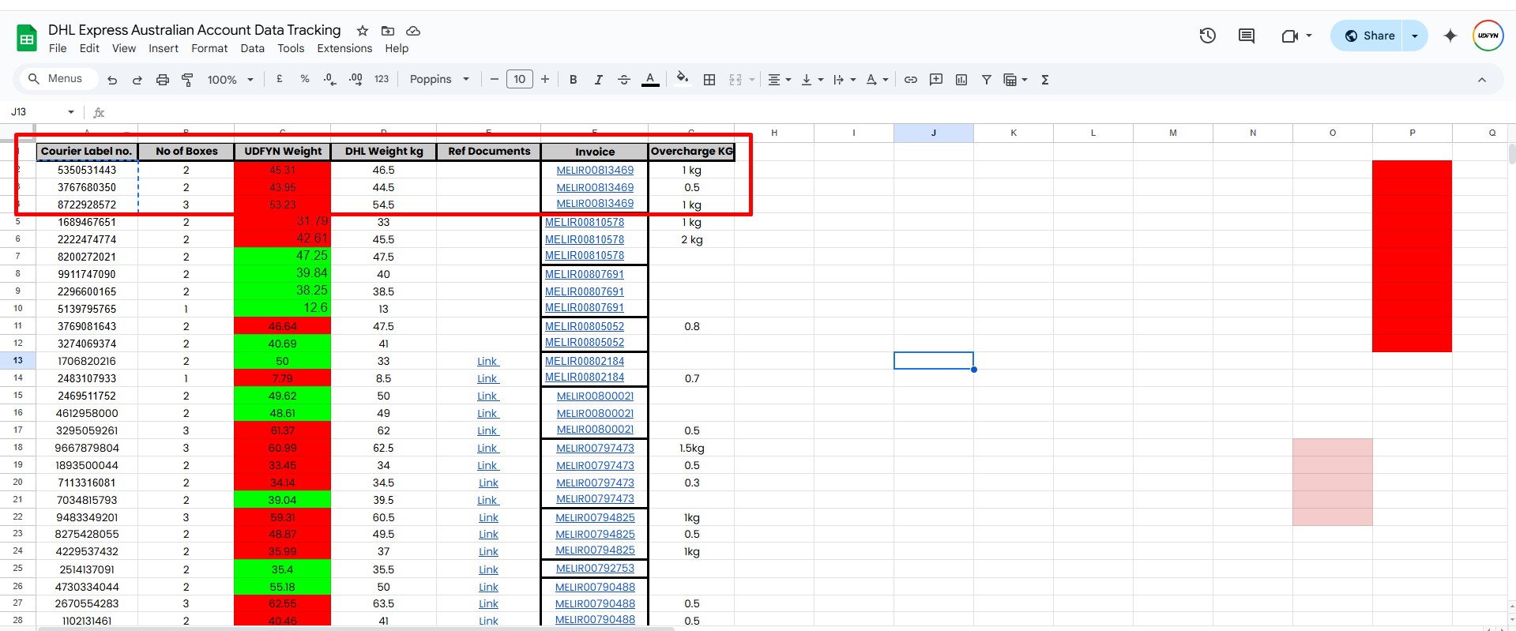The width and height of the screenshot is (1516, 631).
Task: Open the Format menu
Action: click(x=209, y=48)
